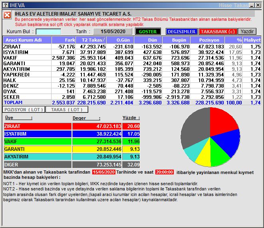Open the DEGISIMLER view
Image resolution: width=264 pixels, height=228 pixels.
coord(181,32)
